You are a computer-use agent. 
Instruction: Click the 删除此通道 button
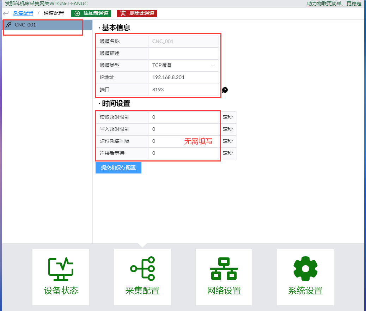(137, 13)
